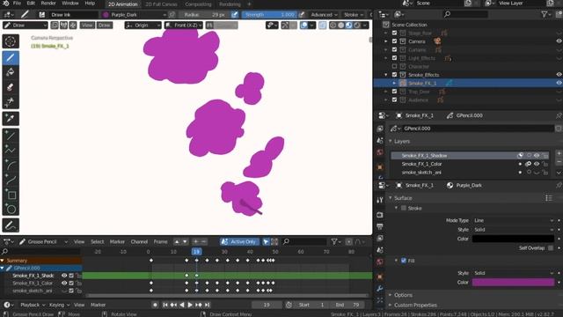Enable the Character collection checkbox

point(395,67)
